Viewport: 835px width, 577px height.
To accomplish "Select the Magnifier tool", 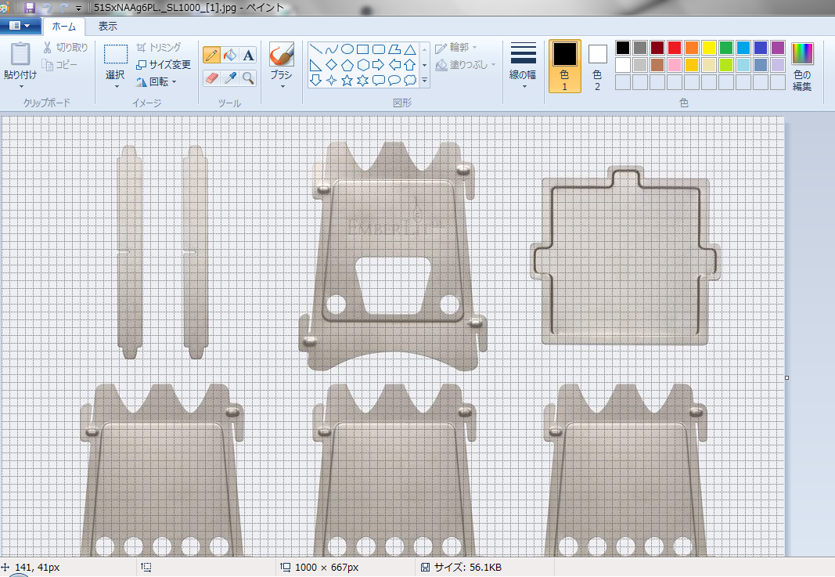I will coord(248,78).
